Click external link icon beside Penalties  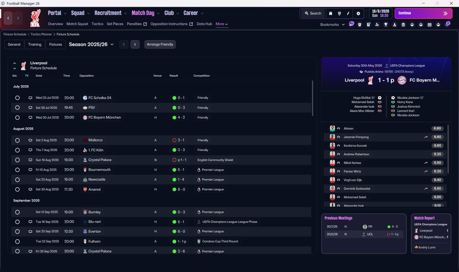145,24
